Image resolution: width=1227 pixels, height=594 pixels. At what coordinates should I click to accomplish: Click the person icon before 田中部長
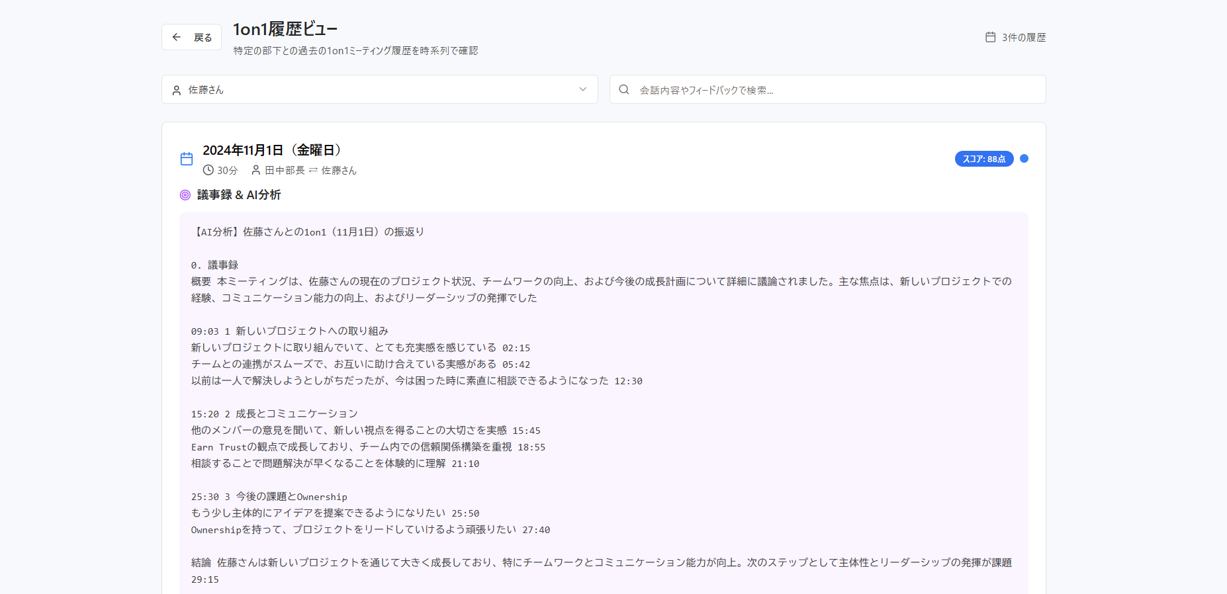coord(256,170)
